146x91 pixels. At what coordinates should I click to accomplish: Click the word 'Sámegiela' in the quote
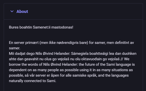point(80,54)
